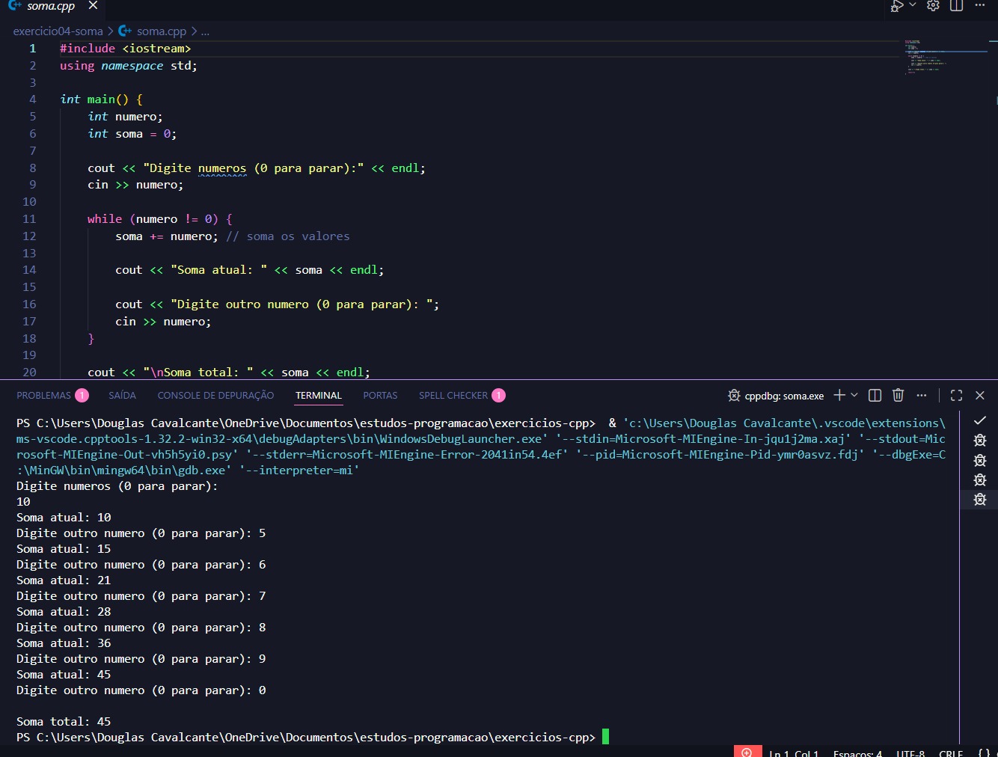This screenshot has height=757, width=998.
Task: Click the 'Soma total: 45' terminal output
Action: (64, 722)
